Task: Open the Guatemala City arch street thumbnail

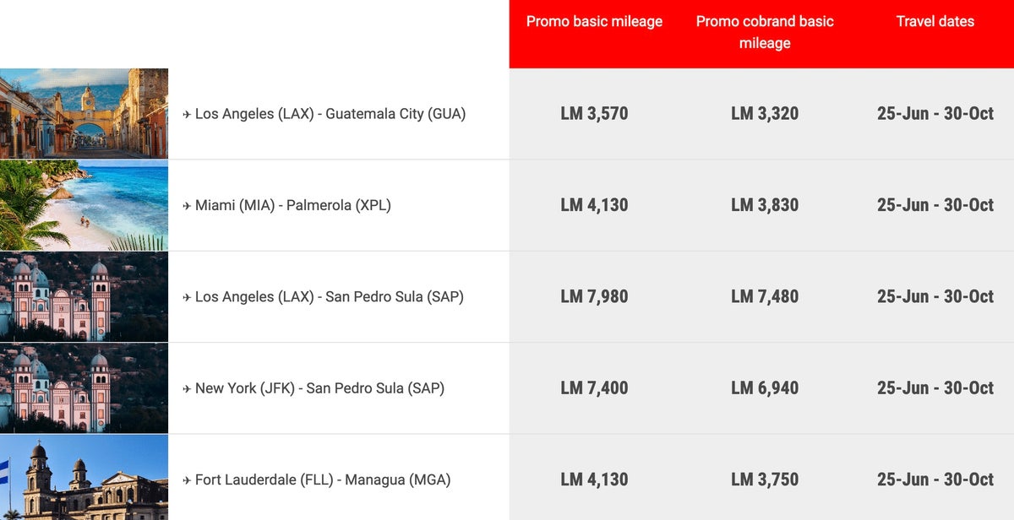Action: 84,113
